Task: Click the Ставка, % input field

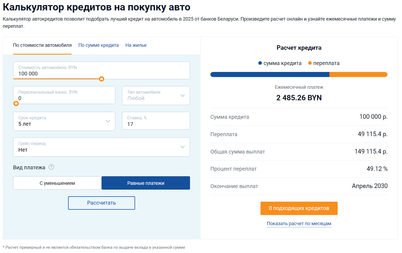Action: (156, 124)
